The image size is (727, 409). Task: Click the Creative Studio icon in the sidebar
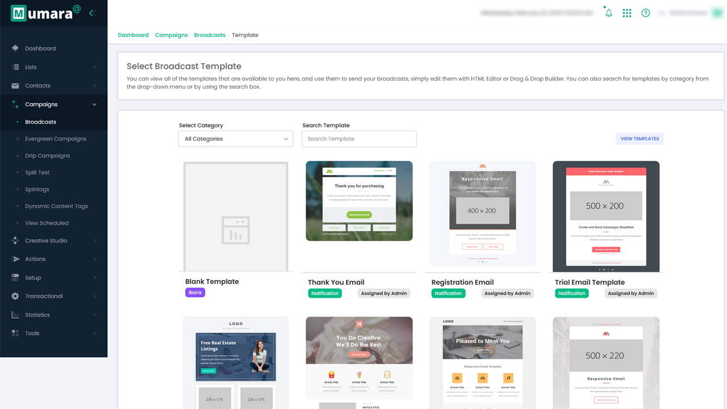point(15,241)
